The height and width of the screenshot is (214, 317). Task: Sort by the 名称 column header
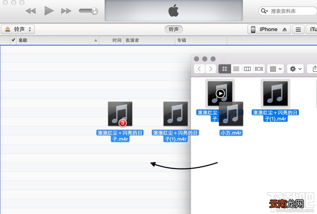point(58,40)
